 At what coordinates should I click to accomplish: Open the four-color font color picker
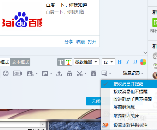pyautogui.click(x=143, y=62)
